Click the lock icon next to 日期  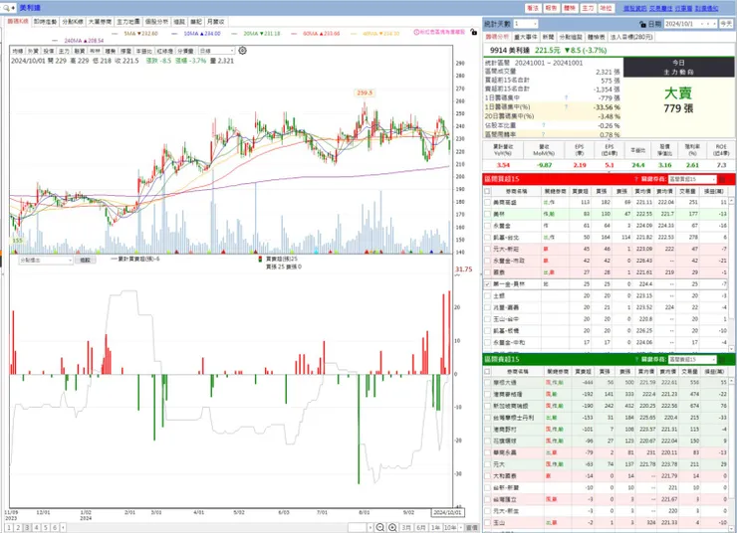pos(642,24)
